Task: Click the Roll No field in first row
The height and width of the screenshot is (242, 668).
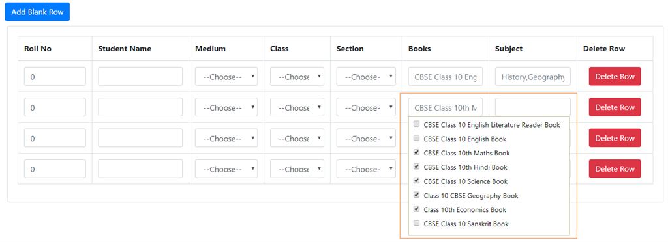Action: (x=55, y=76)
